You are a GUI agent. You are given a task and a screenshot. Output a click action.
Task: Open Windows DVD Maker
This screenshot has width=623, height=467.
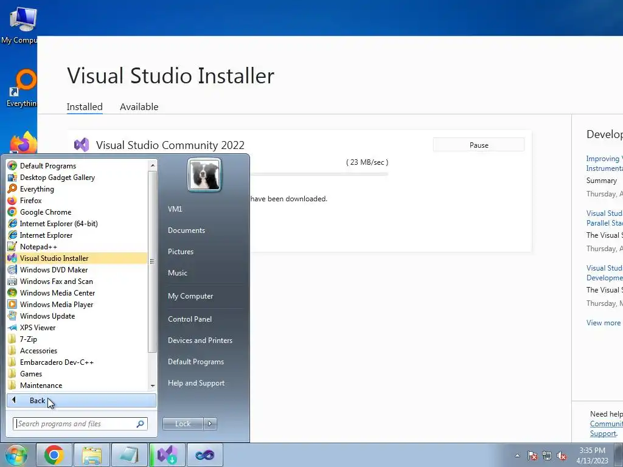[77, 269]
